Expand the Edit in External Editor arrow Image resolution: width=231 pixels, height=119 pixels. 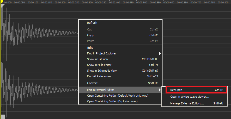coord(160,90)
